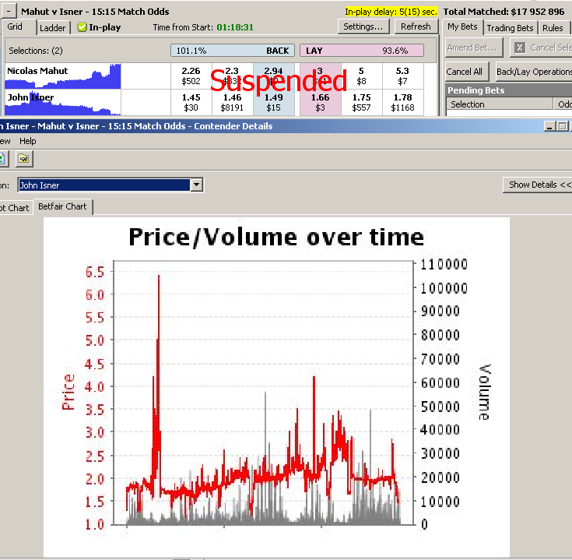Screen dimensions: 572x560
Task: Click Mahut back price 2.26 cell
Action: pos(191,76)
